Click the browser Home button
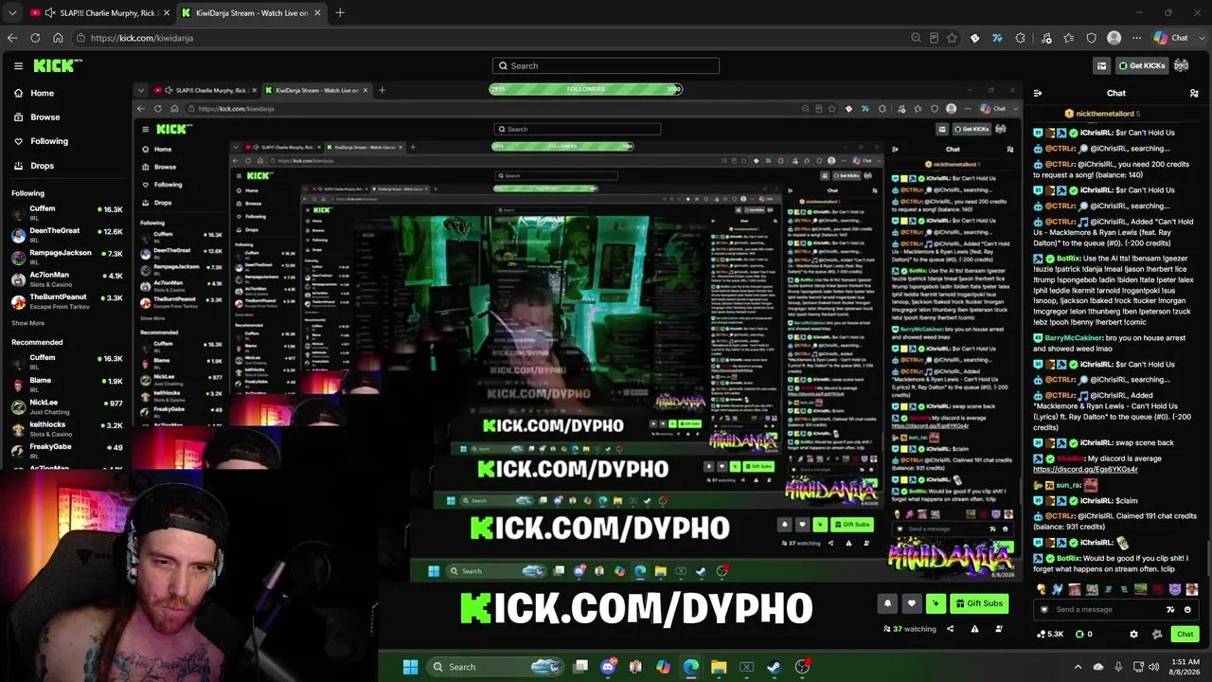The image size is (1212, 682). tap(58, 38)
